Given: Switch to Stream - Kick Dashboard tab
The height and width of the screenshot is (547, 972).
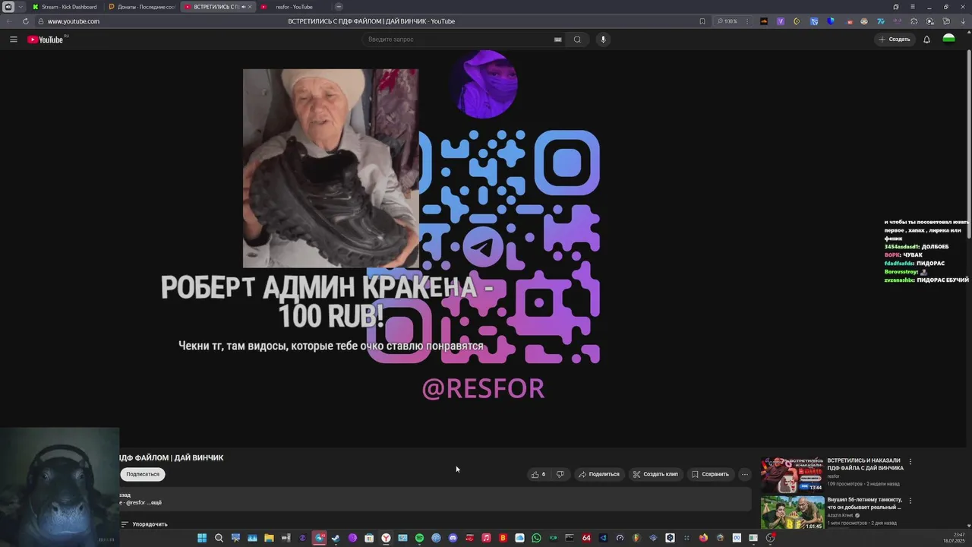Looking at the screenshot, I should pyautogui.click(x=65, y=7).
